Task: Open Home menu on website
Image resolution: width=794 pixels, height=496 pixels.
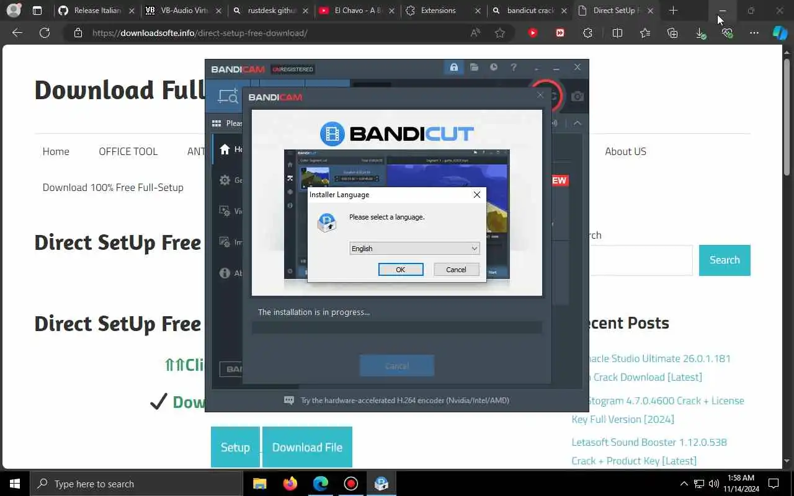Action: click(x=56, y=151)
